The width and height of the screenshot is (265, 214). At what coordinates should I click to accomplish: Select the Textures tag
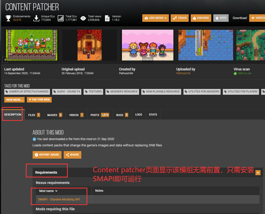(93, 92)
